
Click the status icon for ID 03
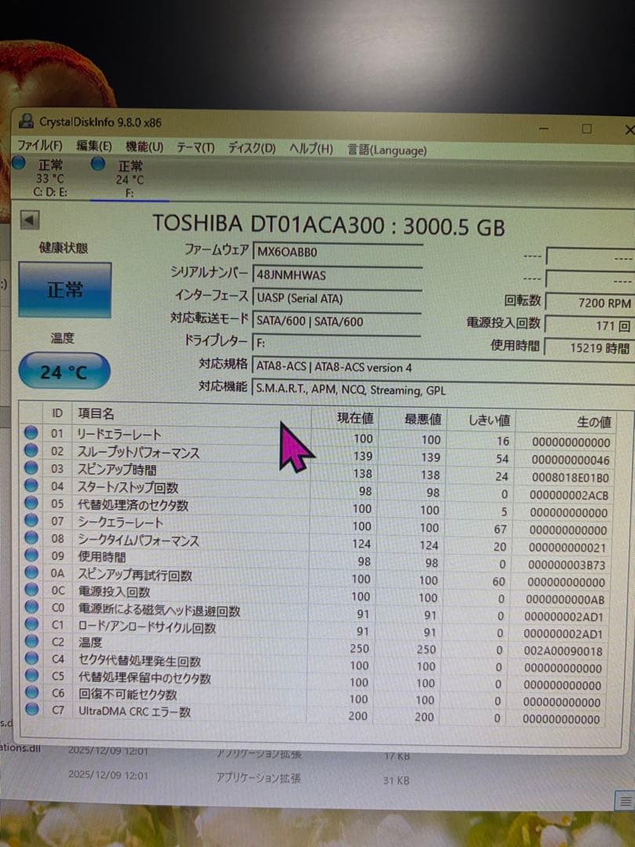pyautogui.click(x=31, y=467)
